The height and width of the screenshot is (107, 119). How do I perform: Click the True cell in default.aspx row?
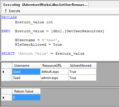click(x=82, y=72)
